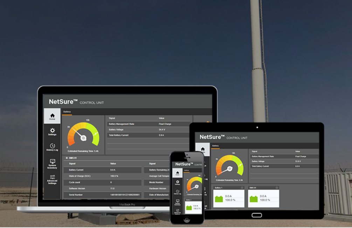Click the 'Cycle count' row on the laptop
The width and height of the screenshot is (352, 228).
pos(102,182)
